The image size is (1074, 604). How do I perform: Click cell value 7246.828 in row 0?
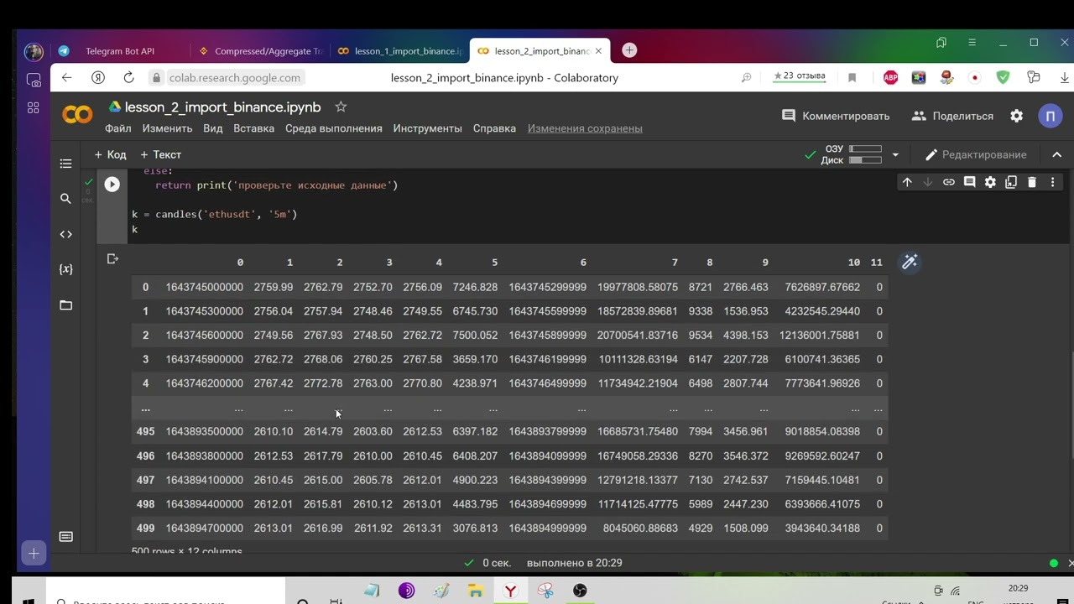coord(475,287)
